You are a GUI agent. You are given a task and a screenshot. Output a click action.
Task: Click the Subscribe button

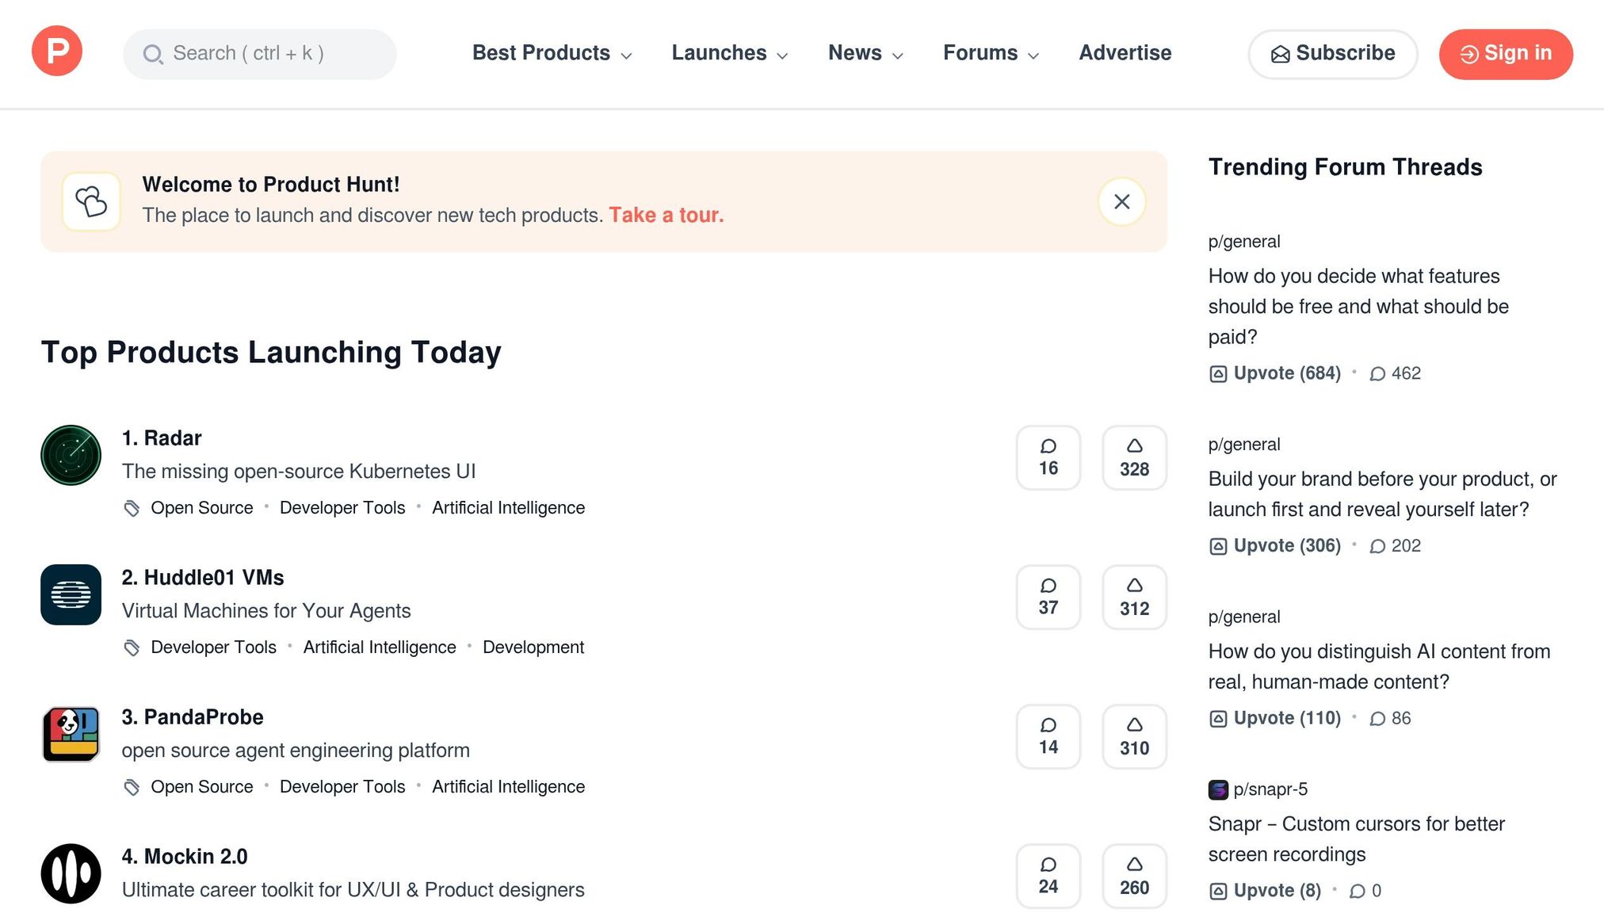point(1333,54)
